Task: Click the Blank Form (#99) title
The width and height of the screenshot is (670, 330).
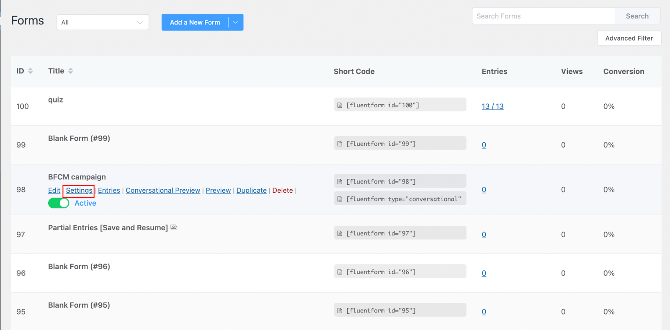Action: [79, 138]
